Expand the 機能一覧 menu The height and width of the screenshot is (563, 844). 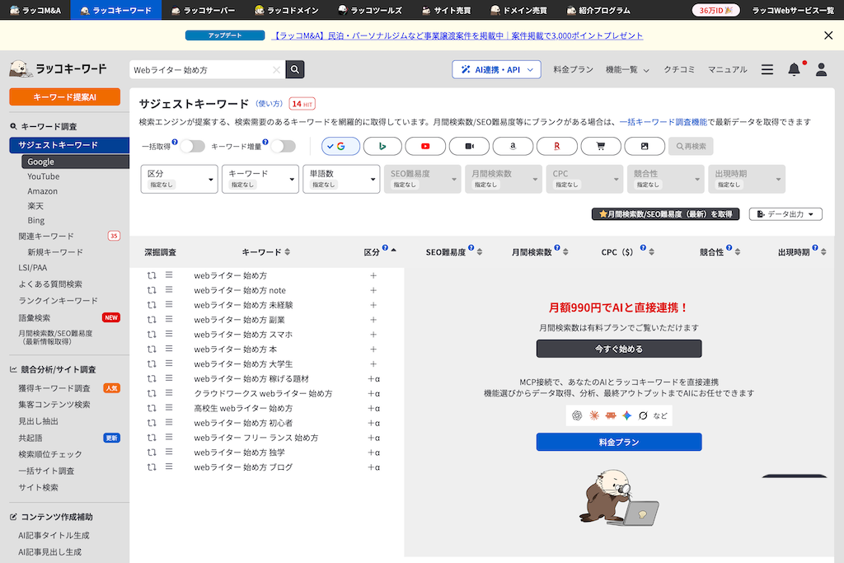click(x=627, y=69)
